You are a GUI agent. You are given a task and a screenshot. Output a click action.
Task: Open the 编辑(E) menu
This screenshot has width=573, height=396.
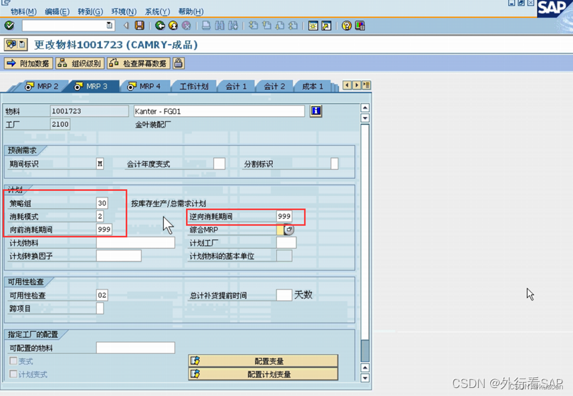point(57,11)
